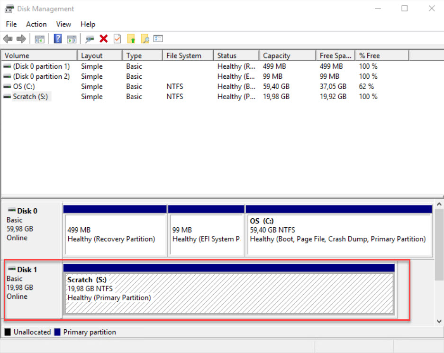Viewport: 444px width, 353px height.
Task: Click the Forward arrow toolbar icon
Action: point(21,39)
